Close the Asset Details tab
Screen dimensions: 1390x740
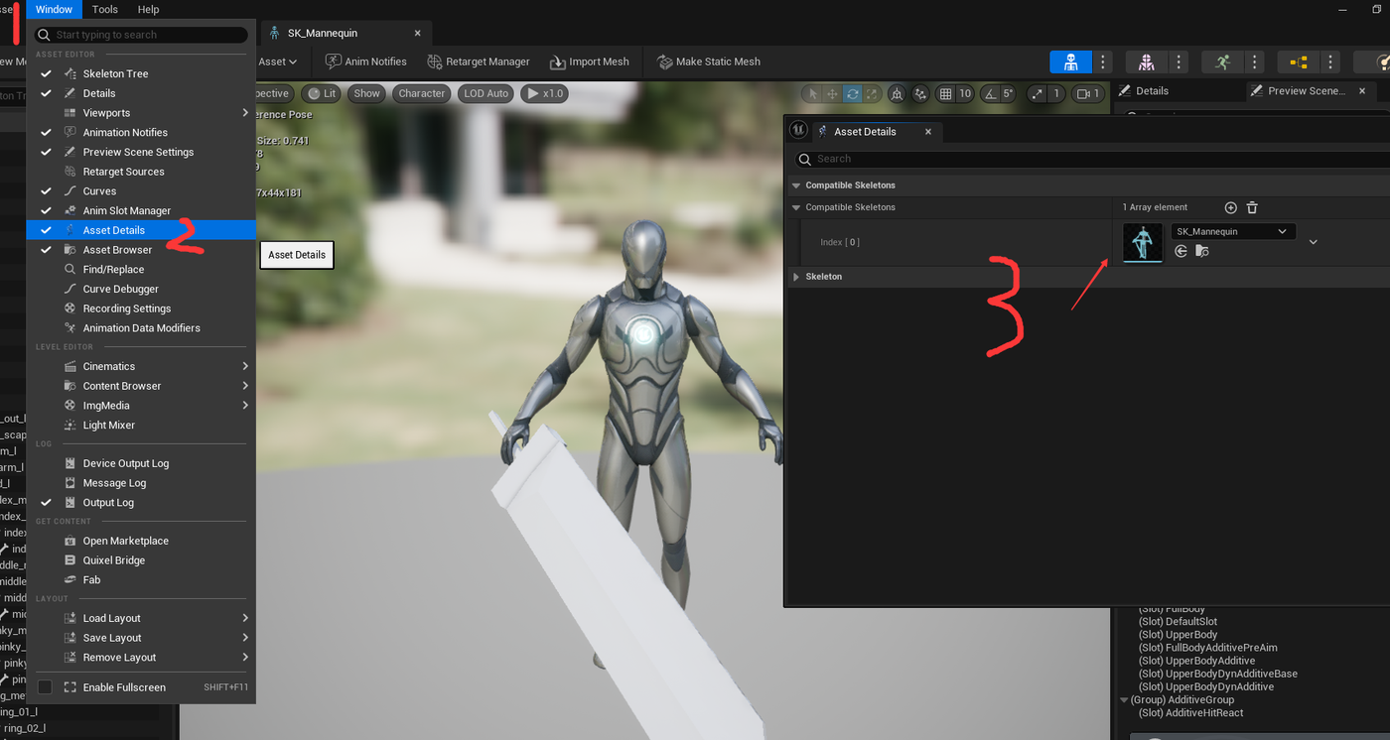coord(928,131)
